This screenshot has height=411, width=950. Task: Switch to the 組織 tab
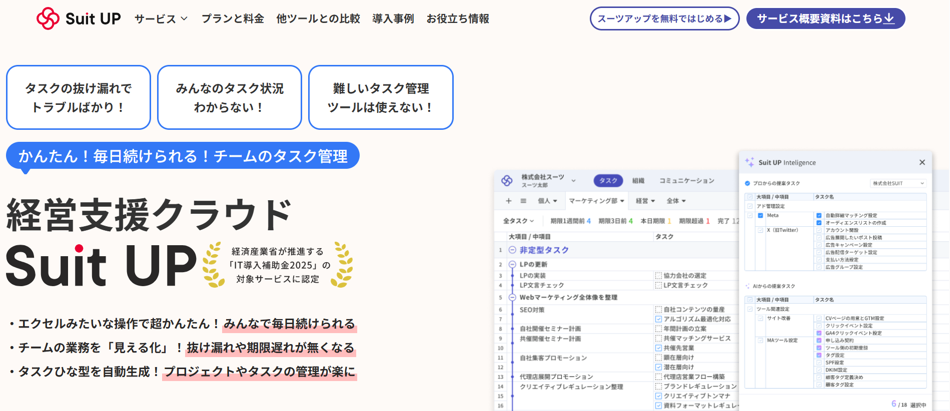point(638,181)
